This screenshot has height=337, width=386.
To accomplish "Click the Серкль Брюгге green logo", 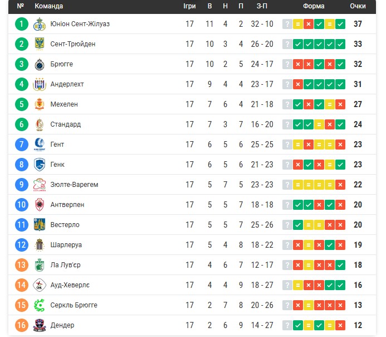I will point(39,305).
